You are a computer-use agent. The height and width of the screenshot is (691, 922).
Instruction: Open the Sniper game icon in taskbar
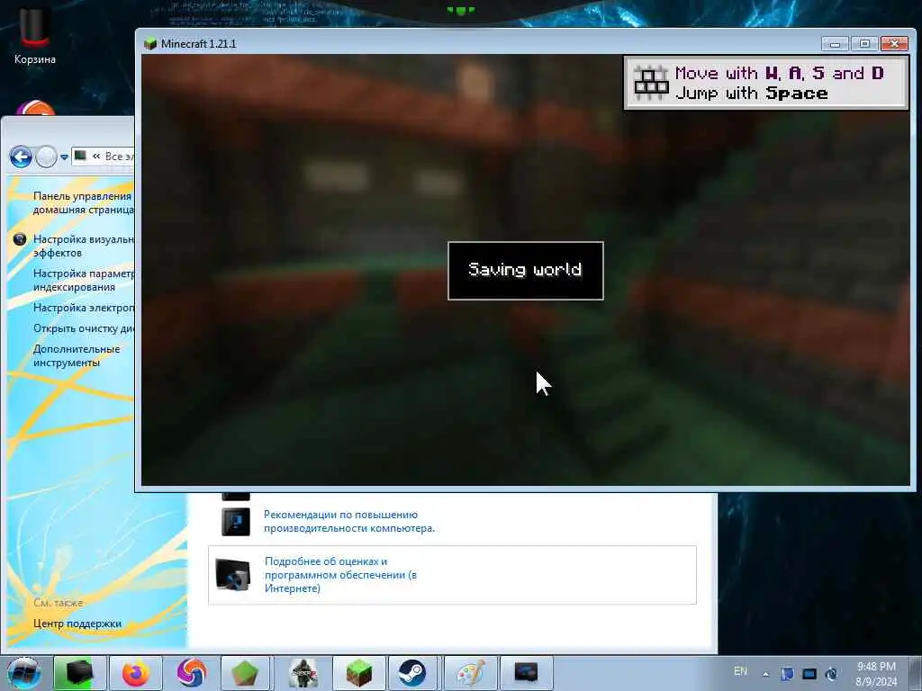(x=303, y=673)
